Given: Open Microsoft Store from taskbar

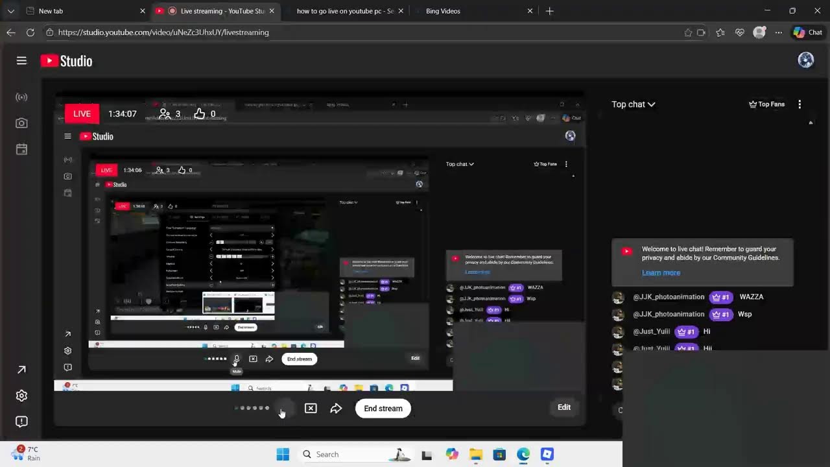Looking at the screenshot, I should [499, 454].
